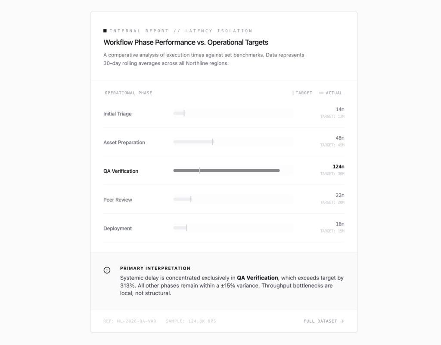Click the exclamation alert circle icon

pos(107,270)
